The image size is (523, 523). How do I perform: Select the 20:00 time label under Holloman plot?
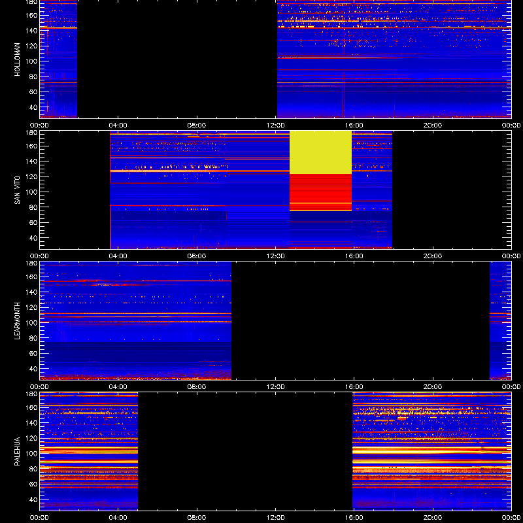(433, 126)
